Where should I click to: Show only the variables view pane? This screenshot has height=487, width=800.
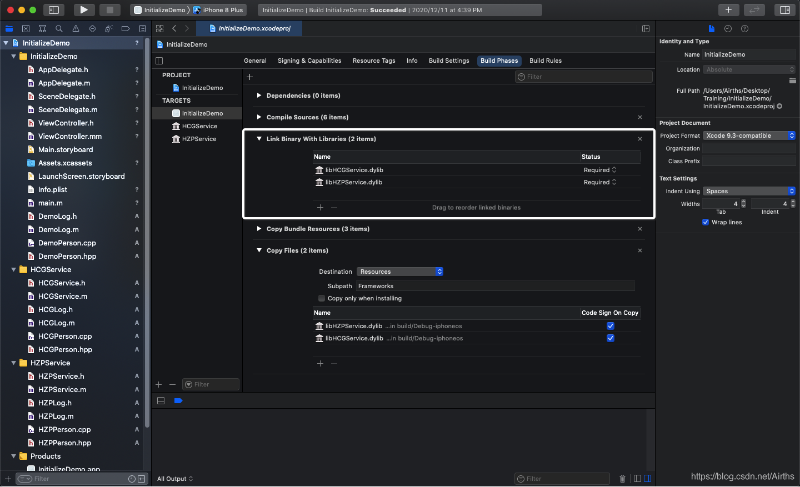tap(637, 479)
